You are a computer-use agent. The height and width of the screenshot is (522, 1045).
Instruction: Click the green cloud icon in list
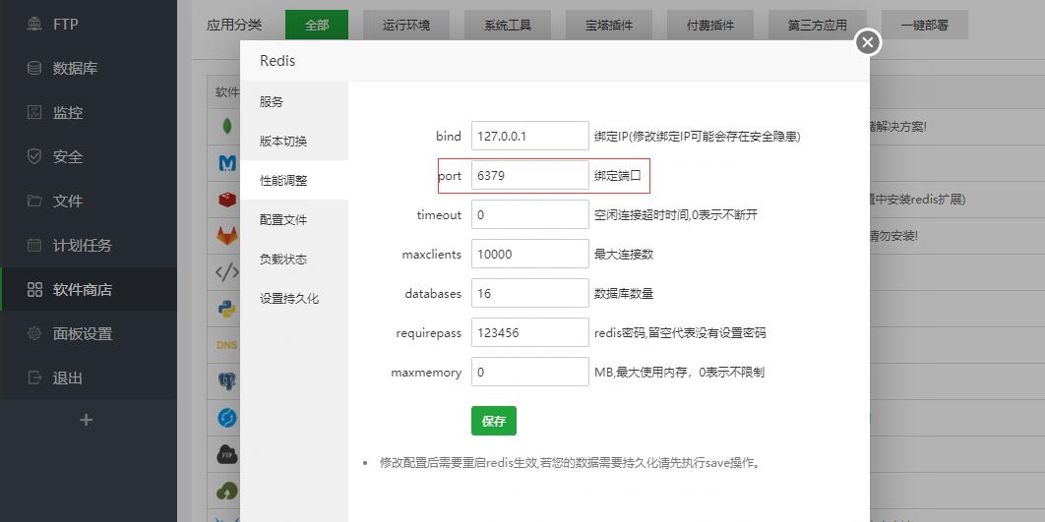(x=227, y=492)
